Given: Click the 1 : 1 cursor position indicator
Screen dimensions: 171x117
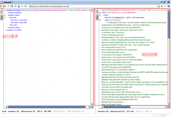Looking at the screenshot, I should click(164, 115).
